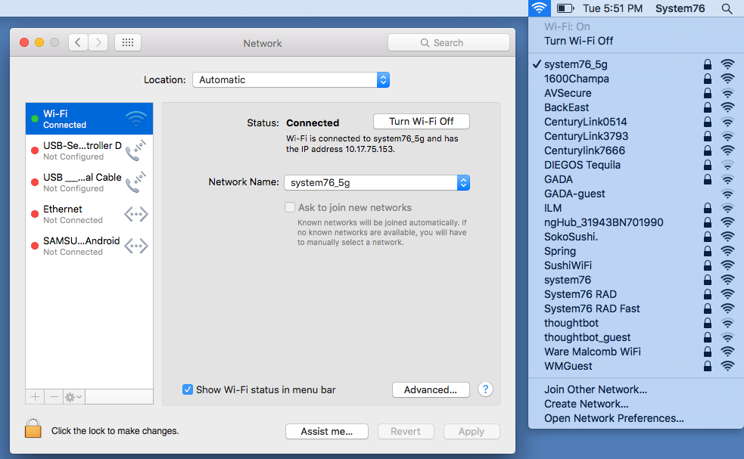Open the Advanced settings
The image size is (744, 459).
pos(431,389)
